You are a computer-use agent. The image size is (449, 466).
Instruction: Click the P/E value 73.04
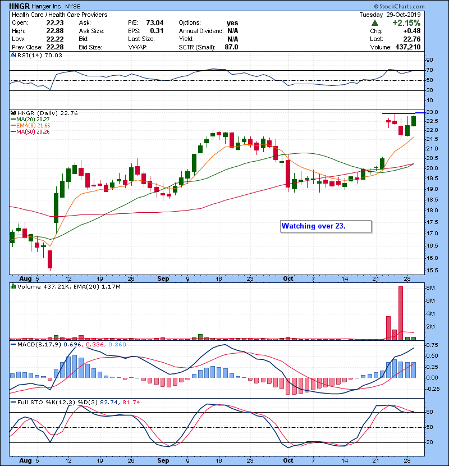point(154,23)
